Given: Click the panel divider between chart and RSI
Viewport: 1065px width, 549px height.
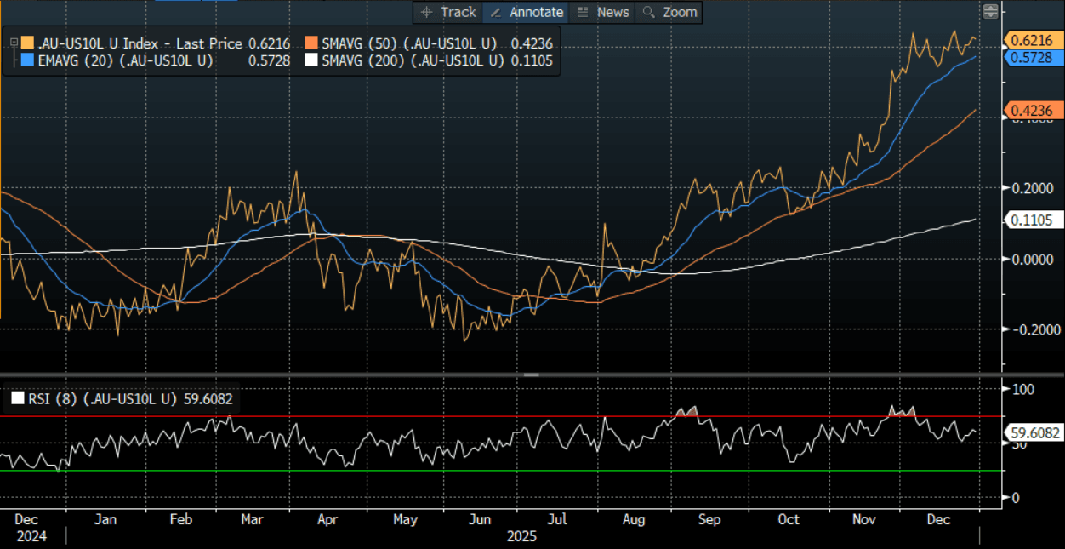Looking at the screenshot, I should tap(531, 375).
